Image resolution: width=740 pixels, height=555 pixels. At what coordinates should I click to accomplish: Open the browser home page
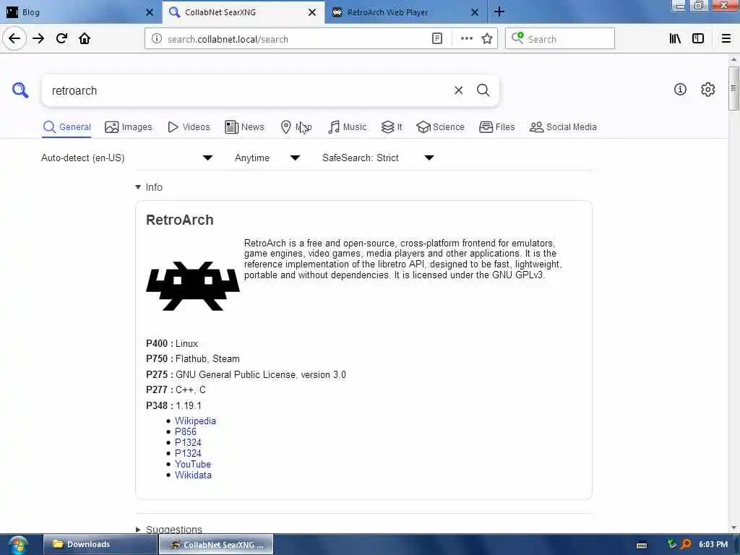tap(85, 39)
